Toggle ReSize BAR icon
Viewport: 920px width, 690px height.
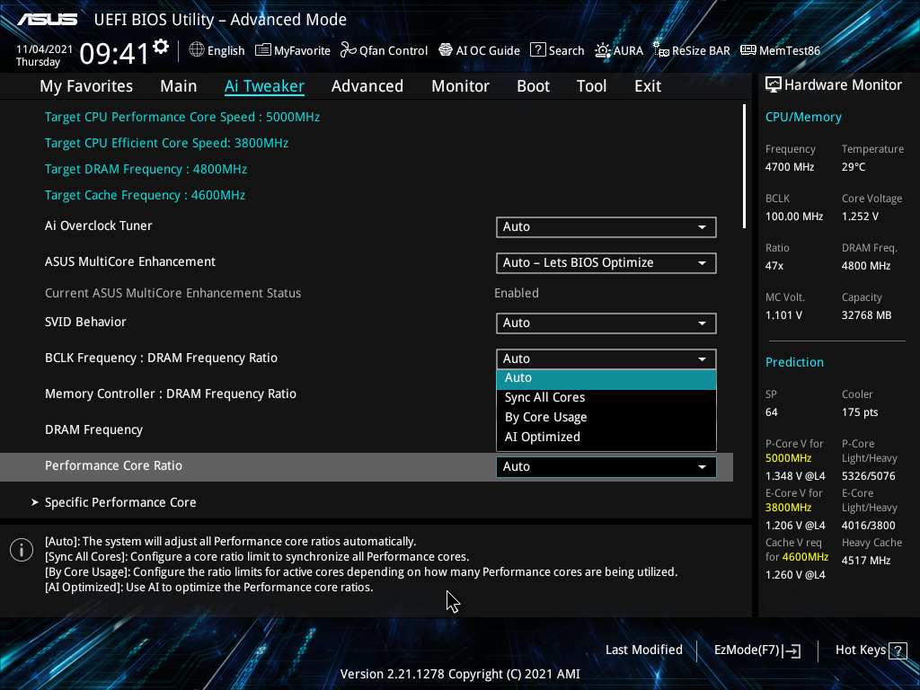tap(661, 50)
